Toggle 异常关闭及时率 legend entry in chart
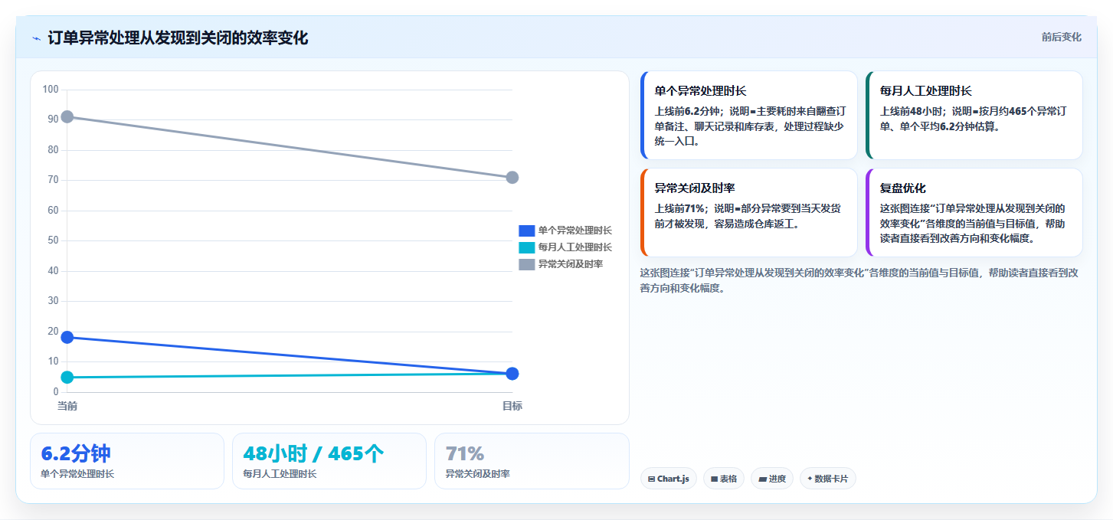 click(561, 264)
